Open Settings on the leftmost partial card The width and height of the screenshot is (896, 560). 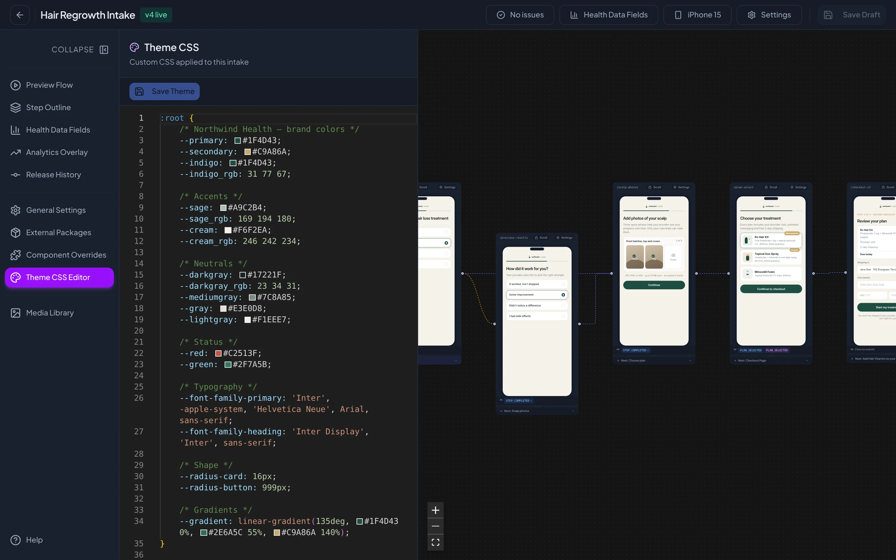(447, 187)
